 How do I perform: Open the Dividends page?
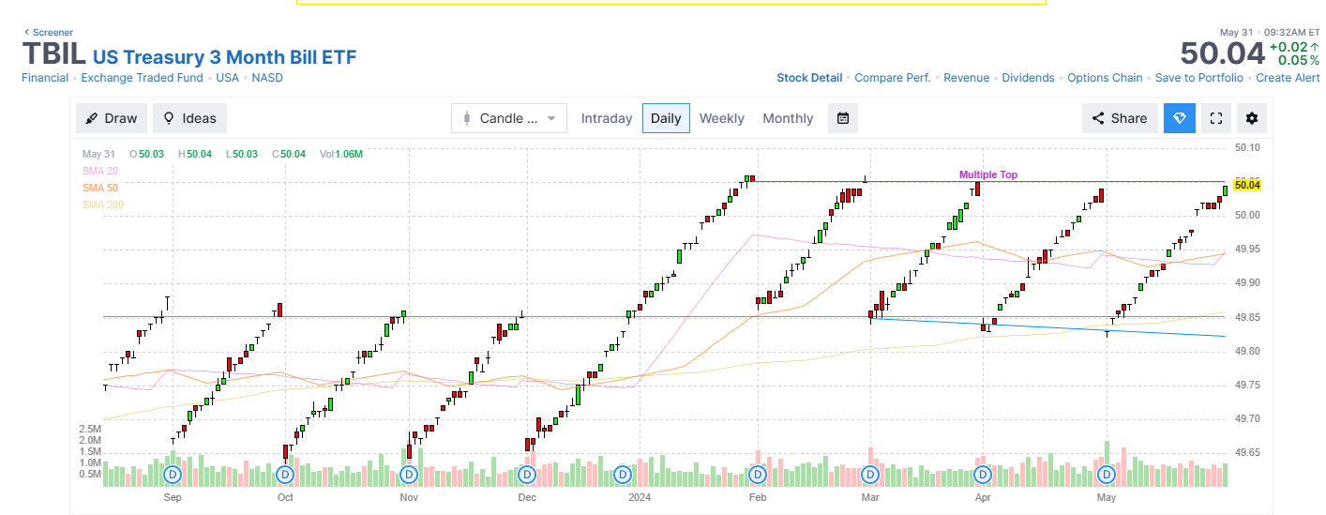(1028, 78)
